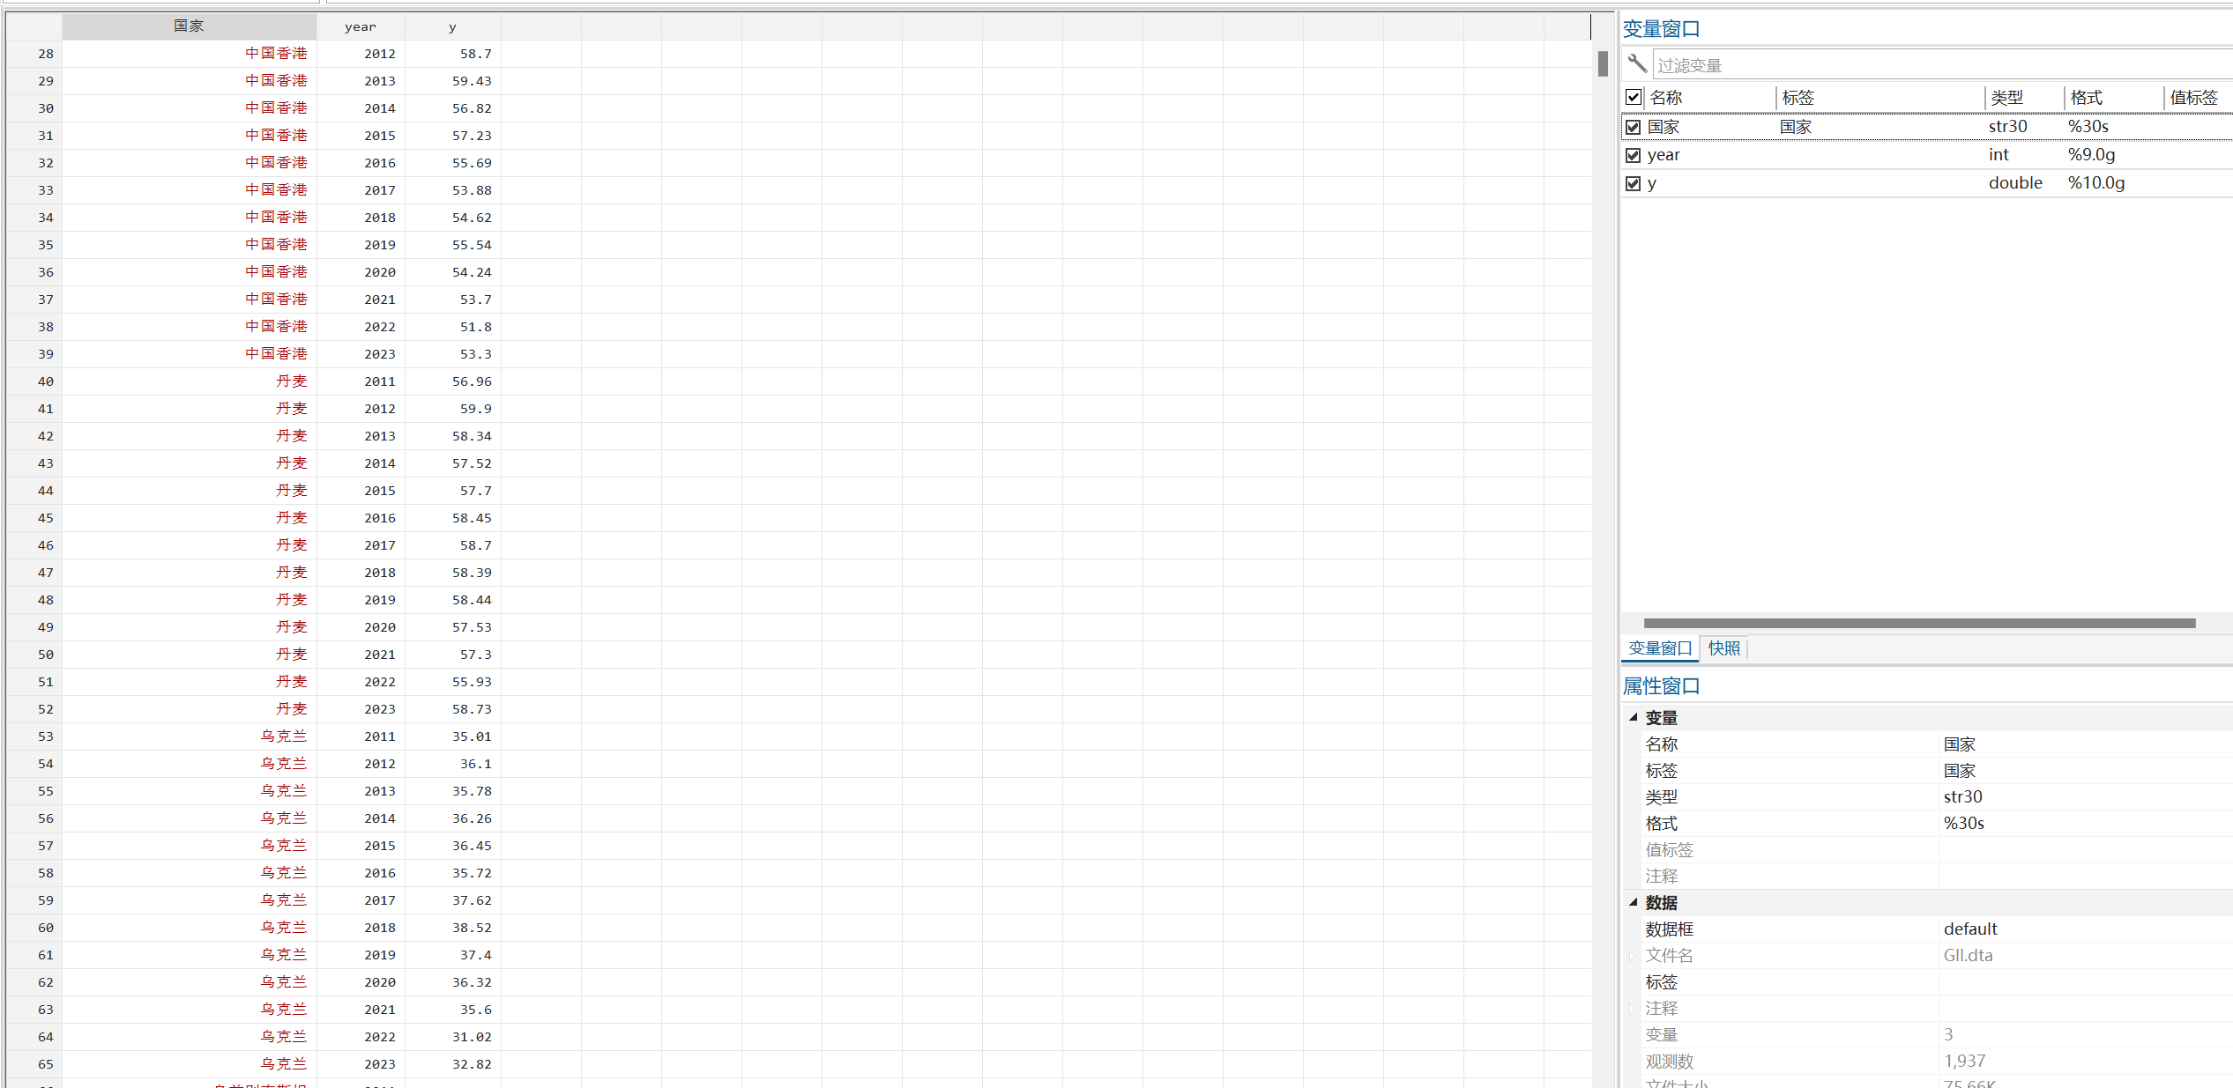Viewport: 2233px width, 1088px height.
Task: Toggle the y variable checkbox
Action: coord(1634,183)
